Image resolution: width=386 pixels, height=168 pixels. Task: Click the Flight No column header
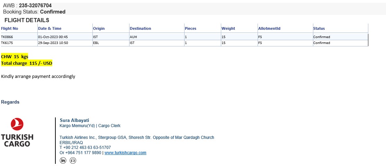pos(10,28)
